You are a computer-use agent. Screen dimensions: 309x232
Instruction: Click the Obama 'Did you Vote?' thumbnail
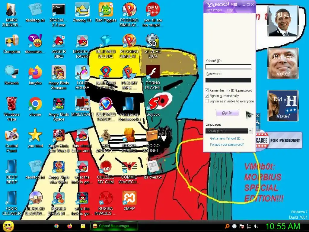tap(283, 21)
